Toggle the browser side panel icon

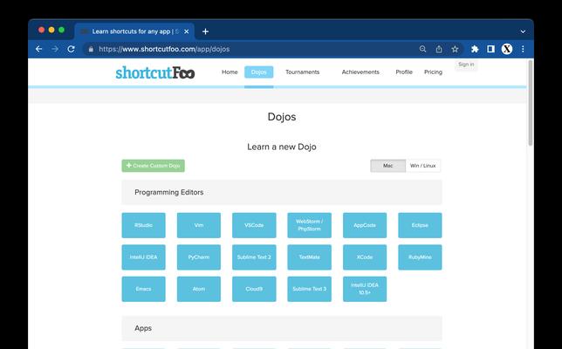click(490, 49)
